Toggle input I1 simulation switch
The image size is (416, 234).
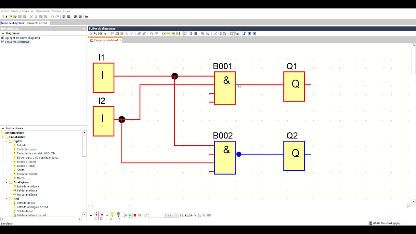click(x=96, y=214)
